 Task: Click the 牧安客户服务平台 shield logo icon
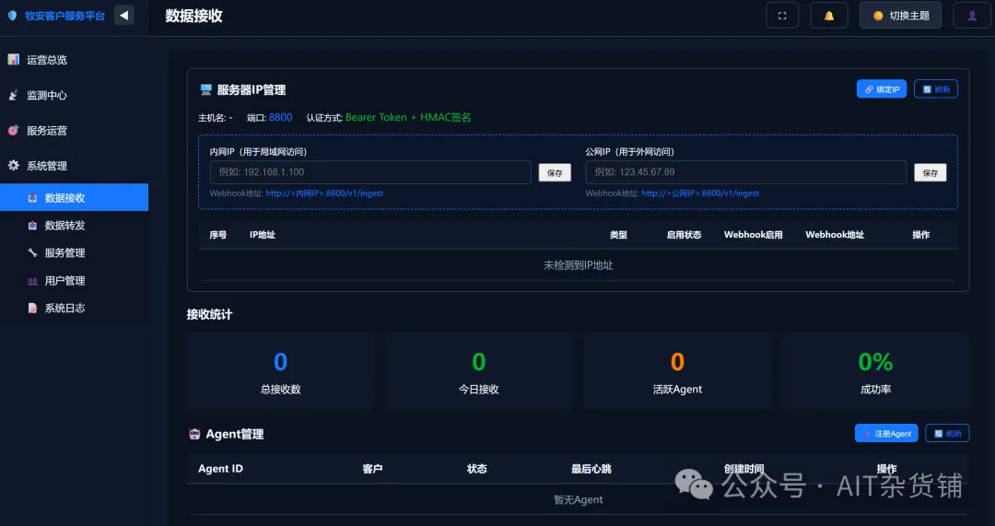click(x=12, y=16)
